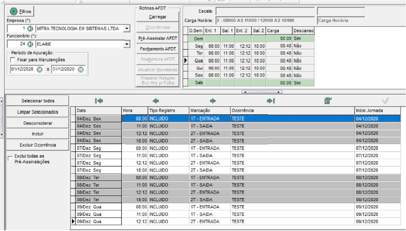This screenshot has width=406, height=231.
Task: Click Selecionar todos button
Action: click(x=38, y=101)
